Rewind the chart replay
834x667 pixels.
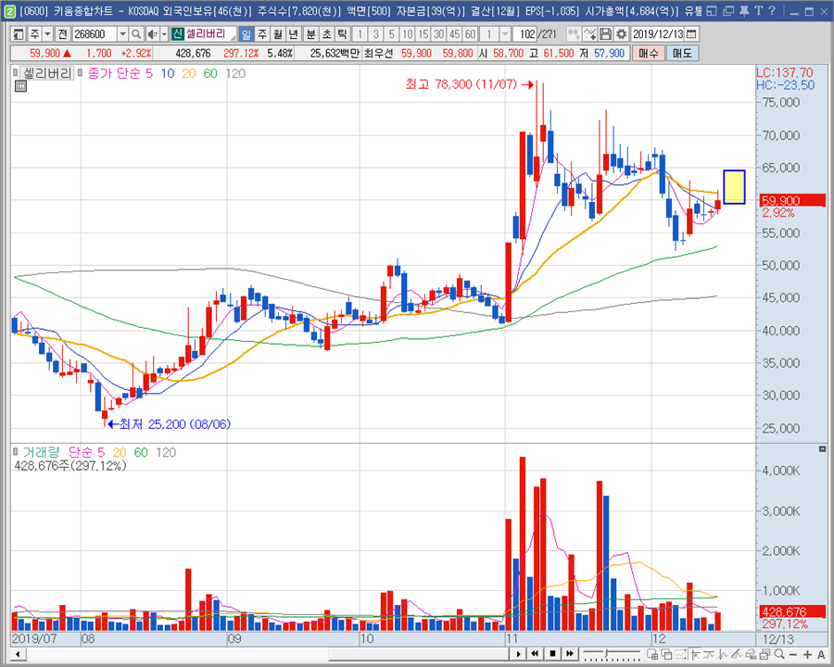(535, 654)
